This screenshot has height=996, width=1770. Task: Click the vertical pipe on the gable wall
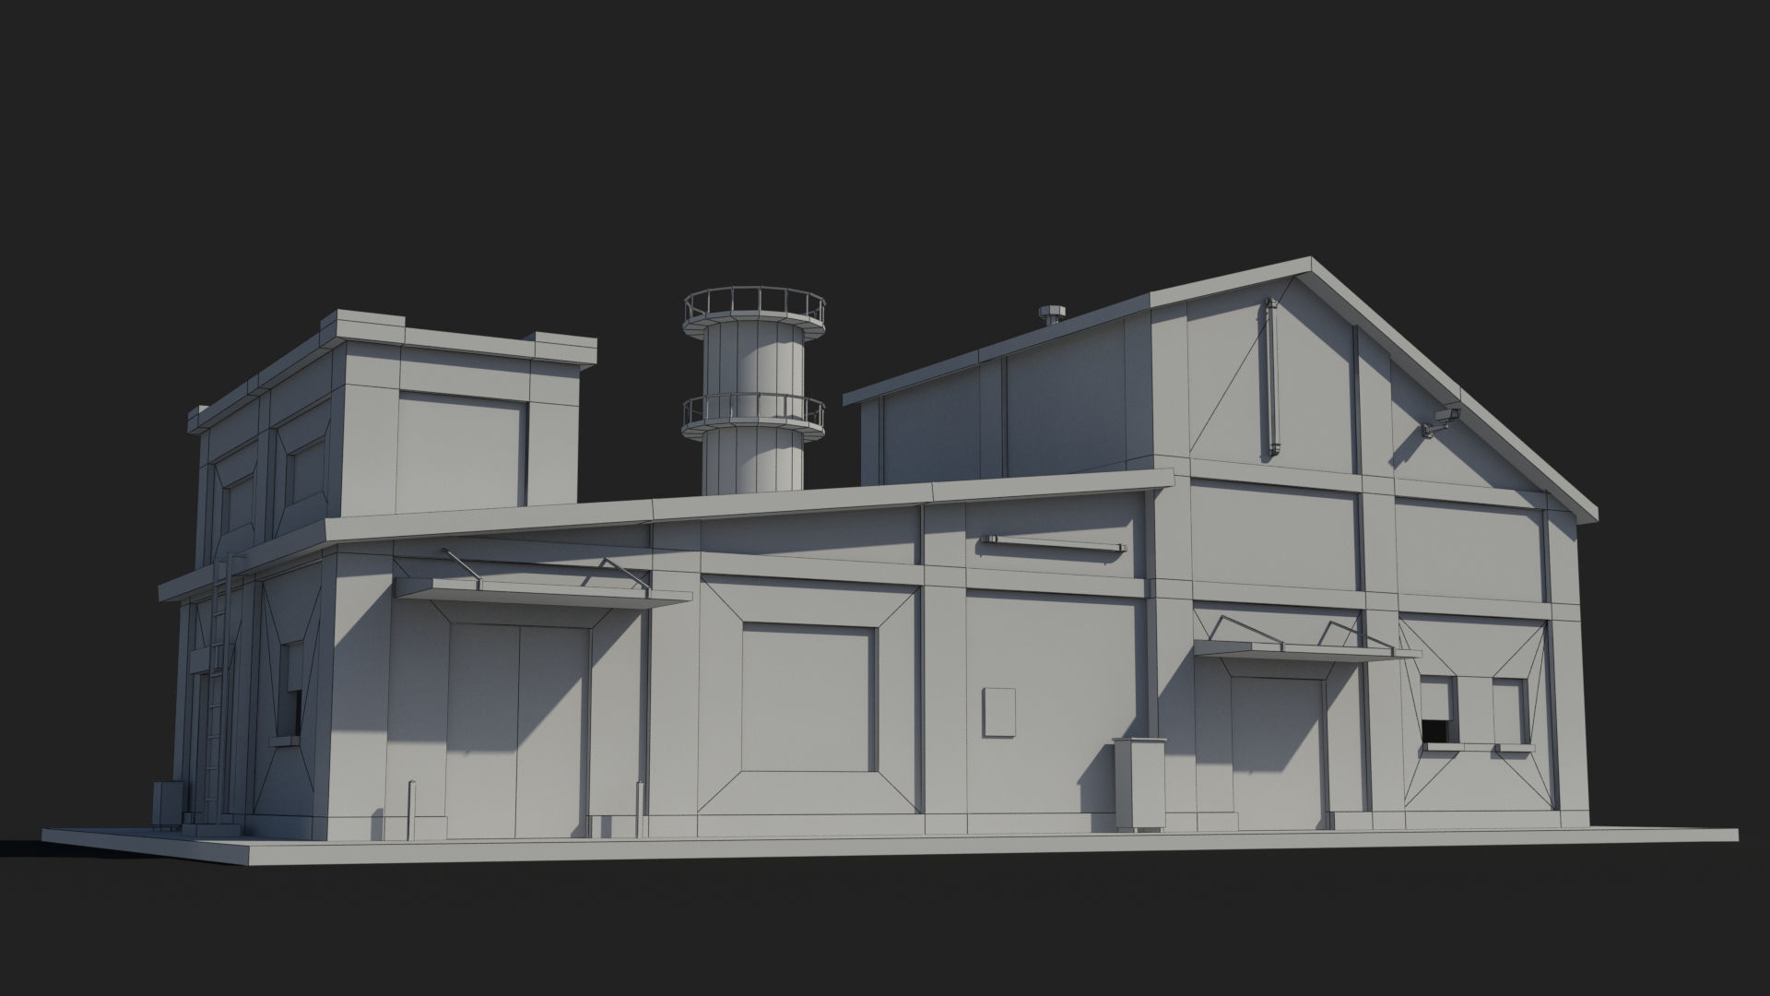coord(1271,378)
